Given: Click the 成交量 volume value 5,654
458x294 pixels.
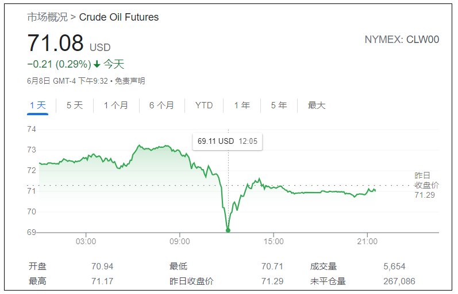Looking at the screenshot, I should (x=394, y=266).
